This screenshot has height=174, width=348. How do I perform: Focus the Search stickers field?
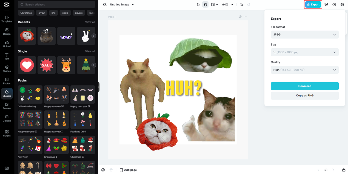click(56, 4)
